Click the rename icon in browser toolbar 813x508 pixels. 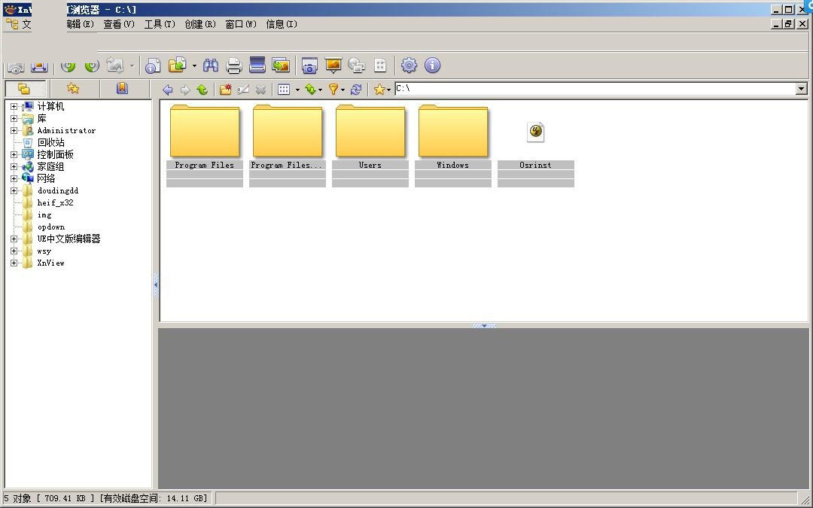(x=243, y=90)
